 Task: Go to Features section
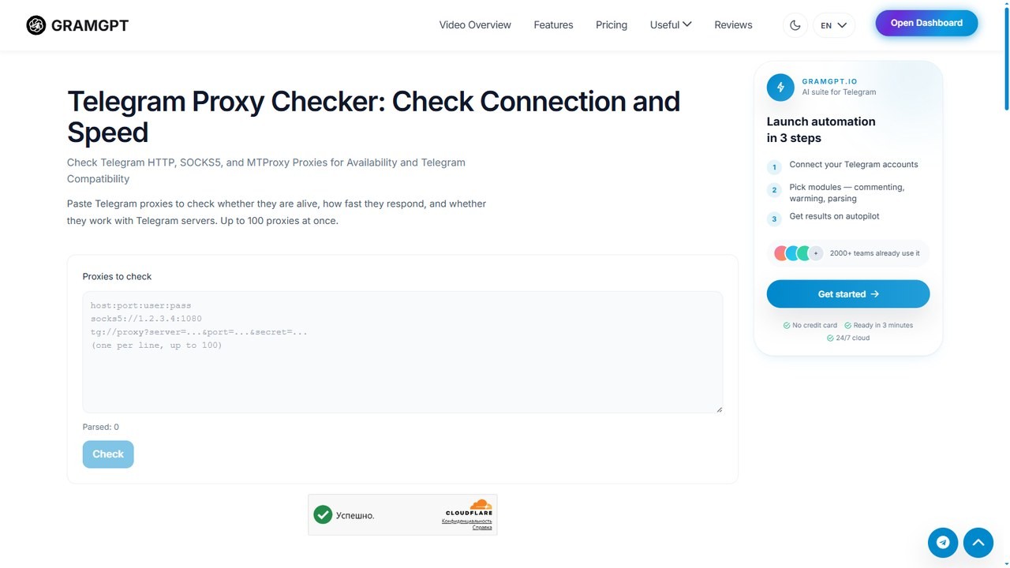click(x=553, y=24)
